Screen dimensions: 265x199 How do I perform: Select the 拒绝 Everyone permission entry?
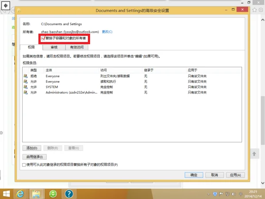(132, 76)
